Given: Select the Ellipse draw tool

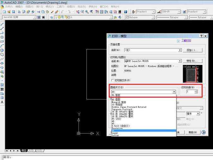Looking at the screenshot, I should (x=2, y=63).
